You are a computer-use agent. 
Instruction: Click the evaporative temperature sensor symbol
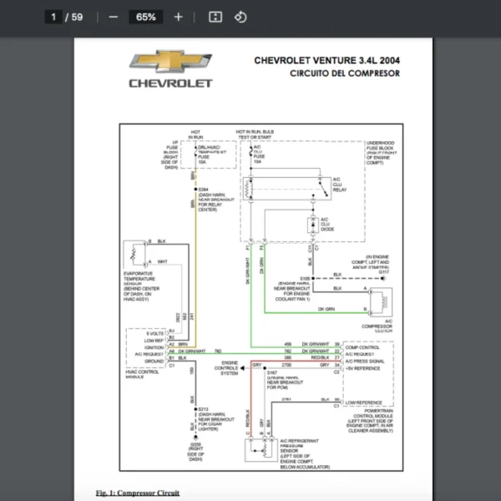click(134, 253)
